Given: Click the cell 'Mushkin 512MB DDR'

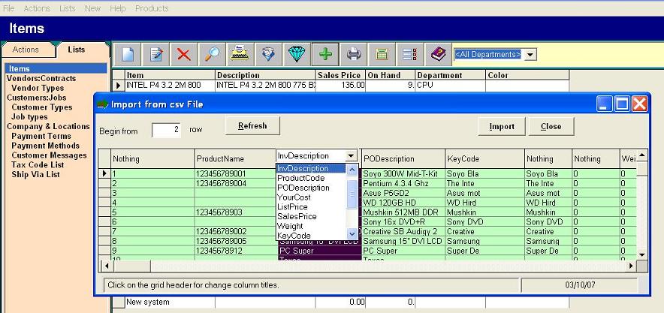Looking at the screenshot, I should (403, 212).
